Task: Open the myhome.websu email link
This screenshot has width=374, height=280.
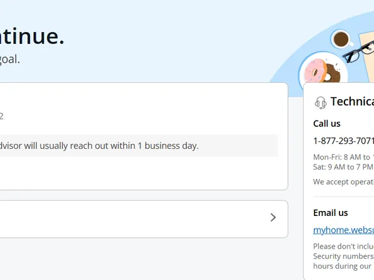Action: (x=343, y=230)
